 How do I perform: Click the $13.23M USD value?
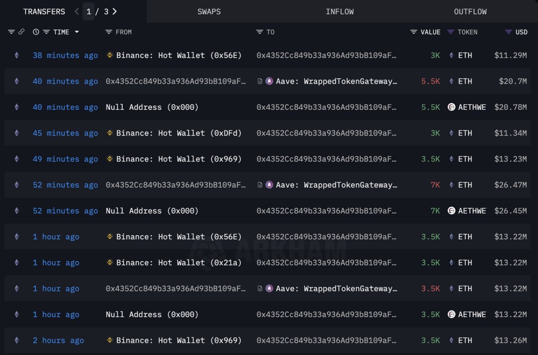(510, 159)
